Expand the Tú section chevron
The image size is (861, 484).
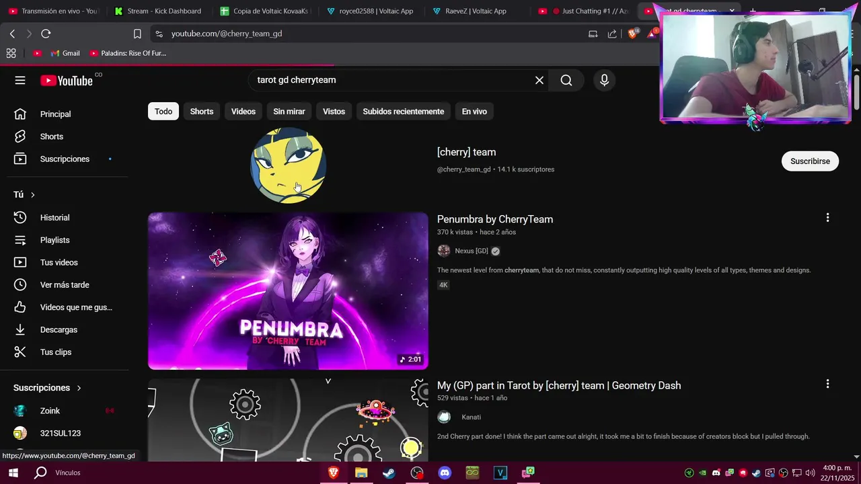point(32,195)
